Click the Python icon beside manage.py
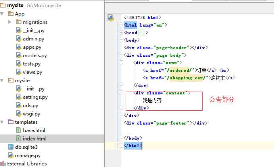 click(11, 155)
